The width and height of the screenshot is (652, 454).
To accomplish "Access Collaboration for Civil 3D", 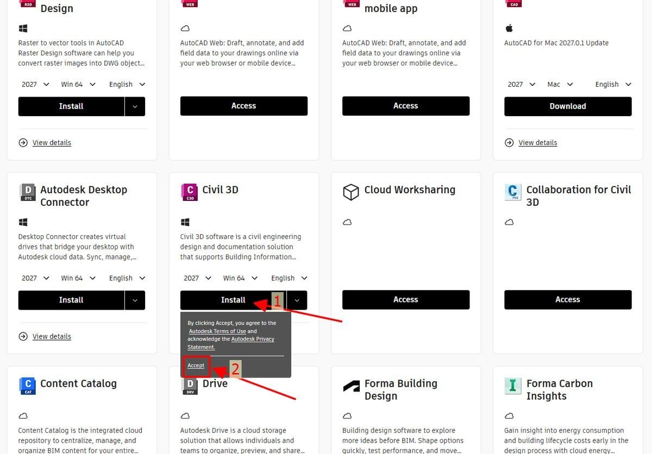I will (x=568, y=300).
